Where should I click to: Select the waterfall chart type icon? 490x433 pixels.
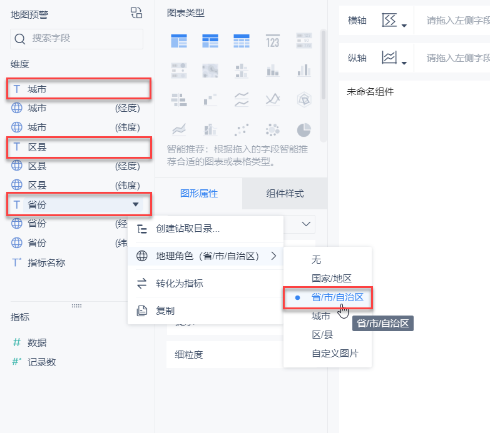coord(210,99)
